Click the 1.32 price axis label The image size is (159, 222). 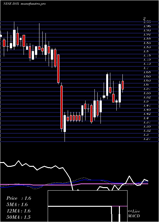click(147, 131)
